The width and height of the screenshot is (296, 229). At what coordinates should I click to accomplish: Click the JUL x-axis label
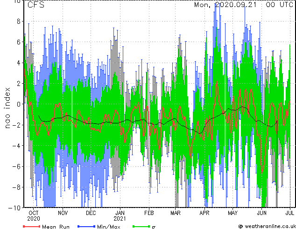click(290, 213)
